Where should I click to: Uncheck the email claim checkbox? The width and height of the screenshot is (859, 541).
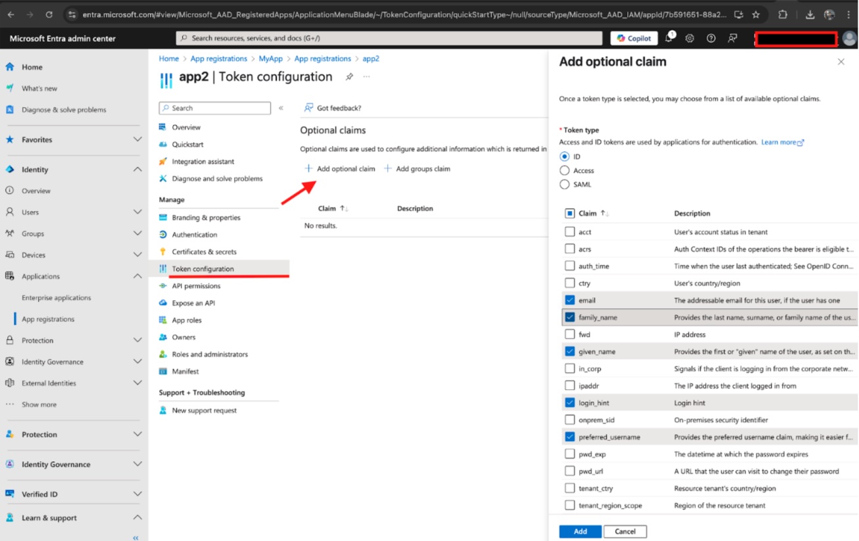click(x=570, y=300)
